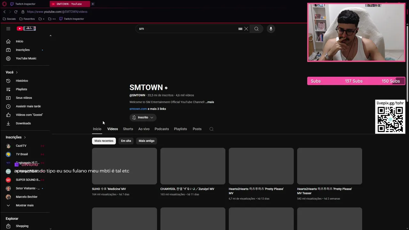Click the search magnifier button
Viewport: 409px width, 230px height.
tap(256, 29)
